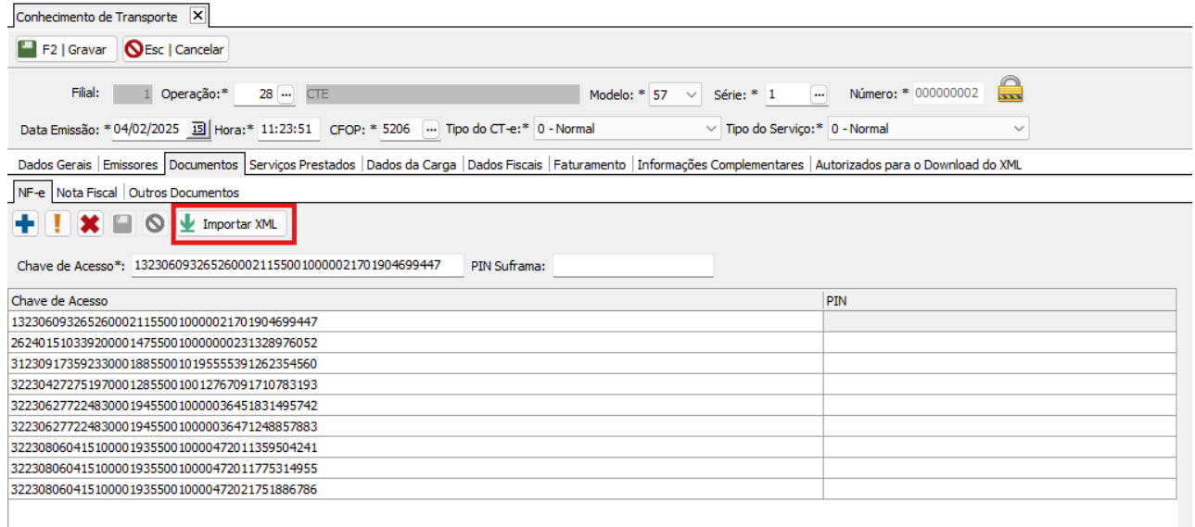Close the Conhecimento de Transporte tab
The height and width of the screenshot is (527, 1195).
tap(197, 16)
